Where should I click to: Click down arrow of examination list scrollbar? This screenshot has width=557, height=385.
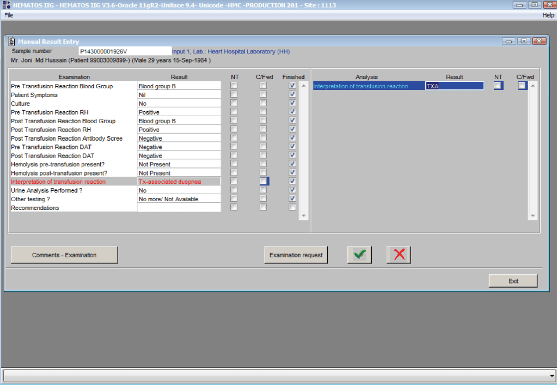(x=303, y=216)
